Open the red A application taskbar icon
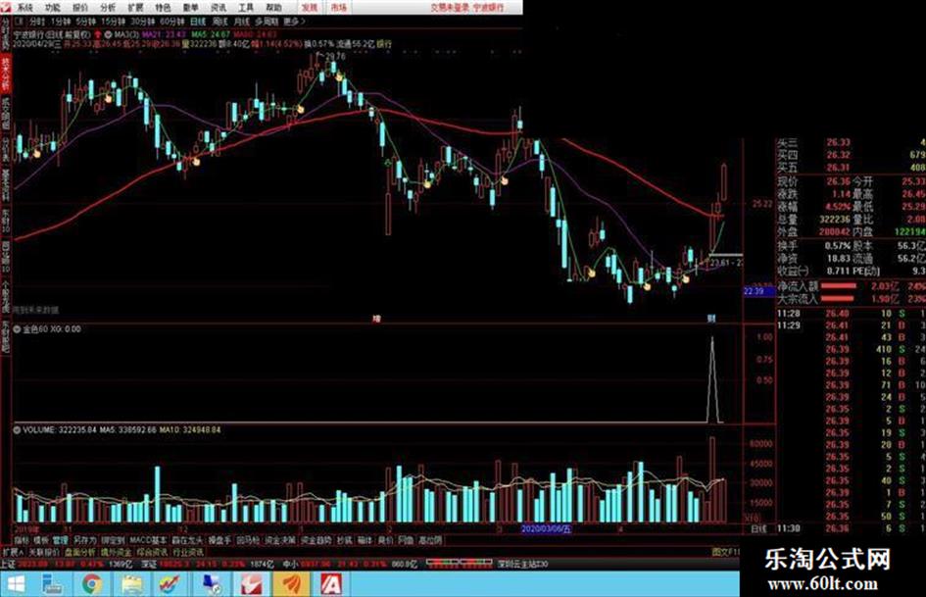 [x=331, y=584]
